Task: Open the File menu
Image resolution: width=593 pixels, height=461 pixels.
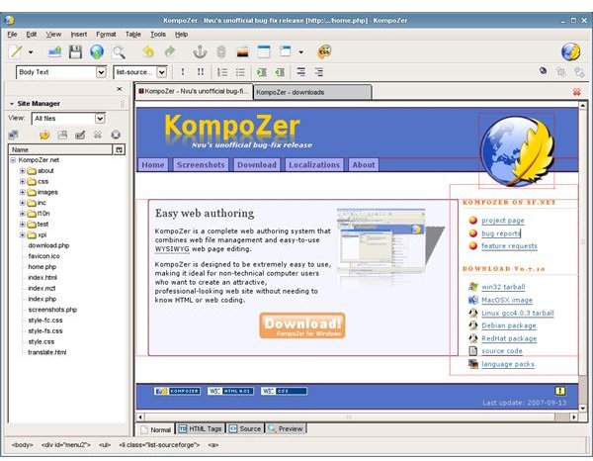Action: (12, 35)
